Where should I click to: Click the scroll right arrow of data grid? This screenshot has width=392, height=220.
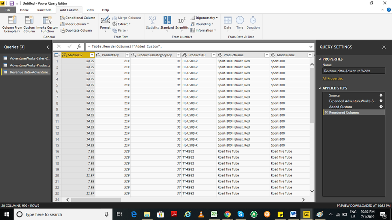click(303, 200)
